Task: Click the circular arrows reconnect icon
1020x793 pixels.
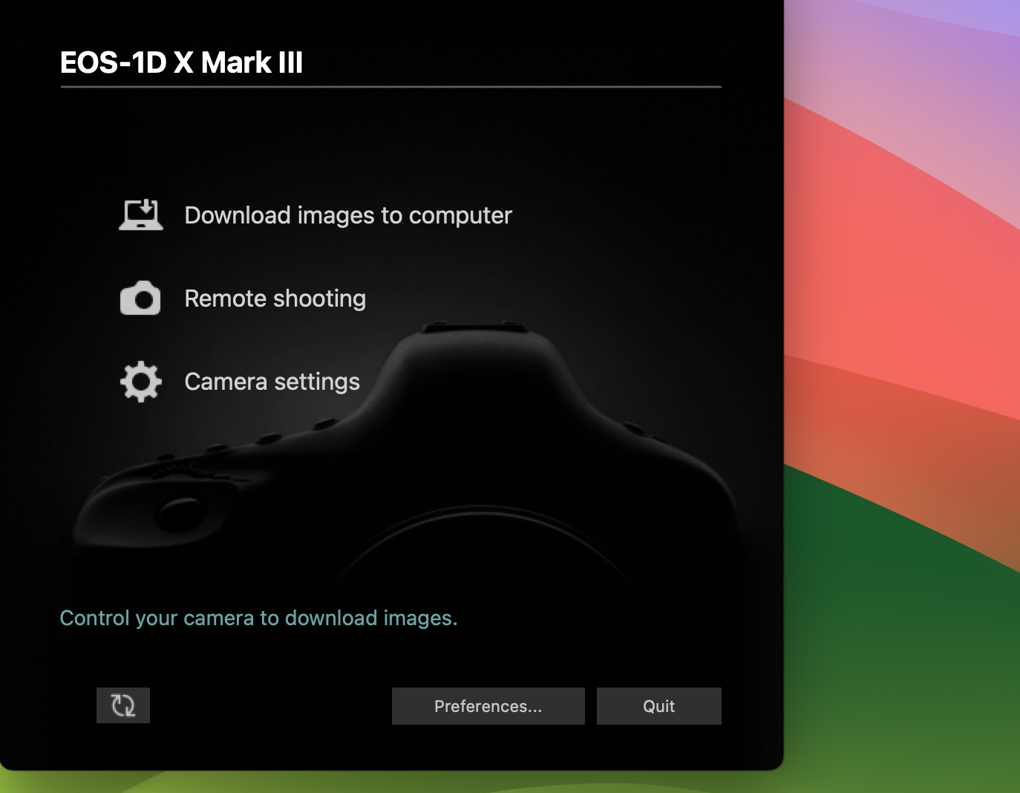Action: click(x=122, y=705)
